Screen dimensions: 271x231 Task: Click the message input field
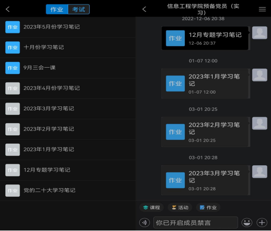click(196, 223)
